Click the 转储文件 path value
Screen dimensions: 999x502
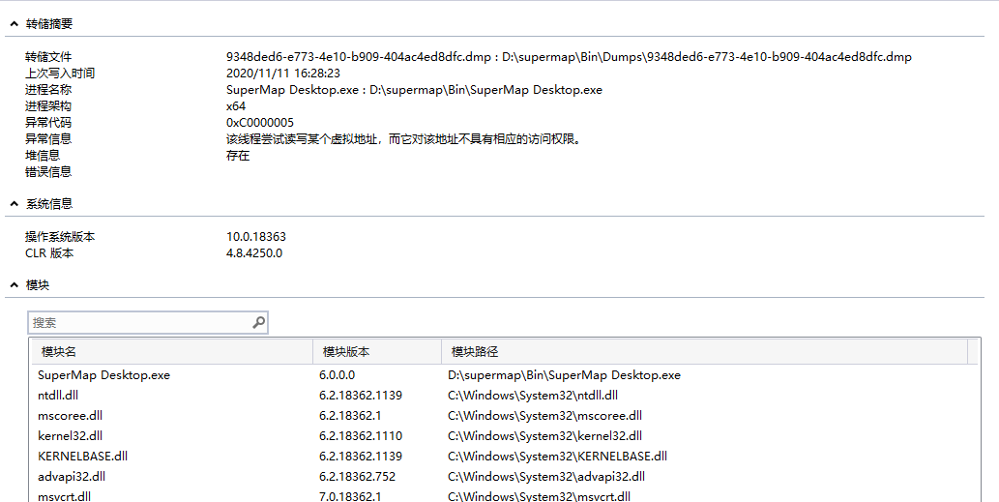click(569, 57)
